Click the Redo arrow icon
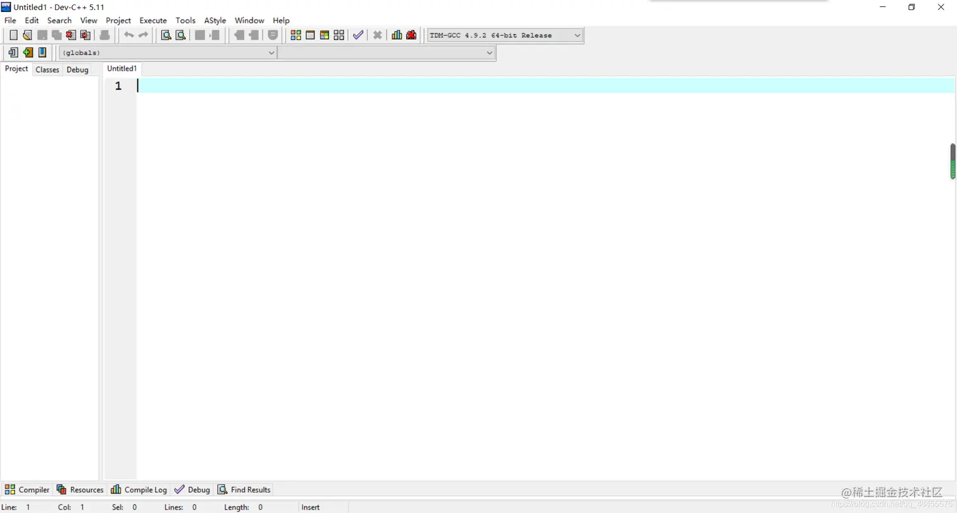This screenshot has width=957, height=513. click(143, 35)
